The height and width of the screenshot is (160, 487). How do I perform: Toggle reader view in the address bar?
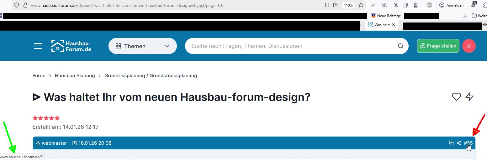click(x=327, y=5)
